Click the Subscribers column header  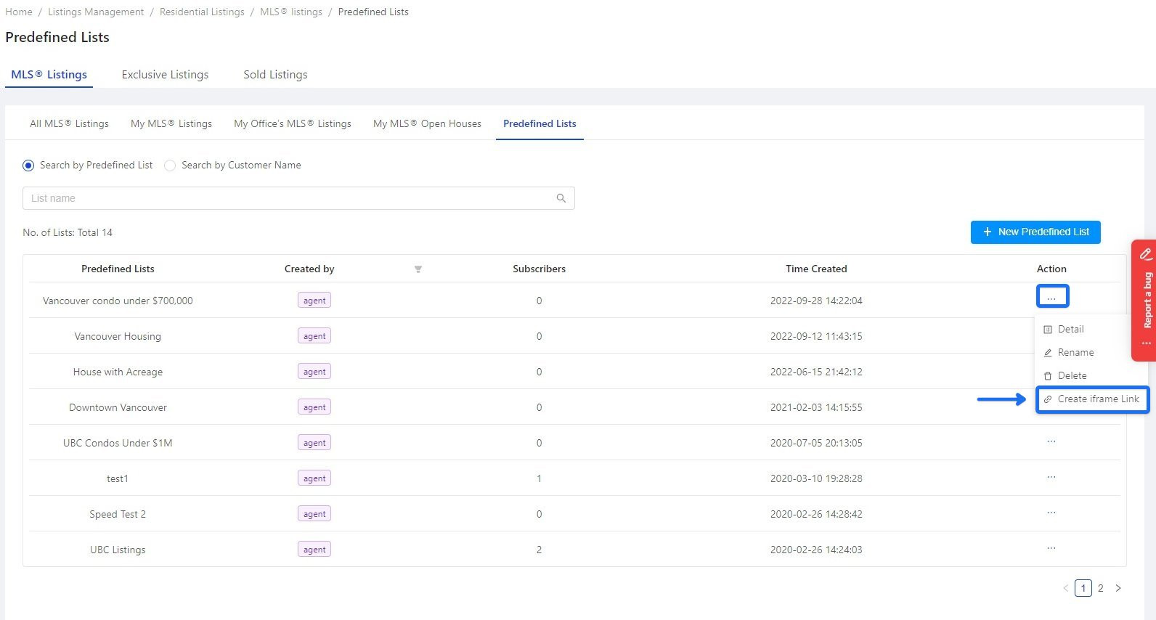pos(539,269)
